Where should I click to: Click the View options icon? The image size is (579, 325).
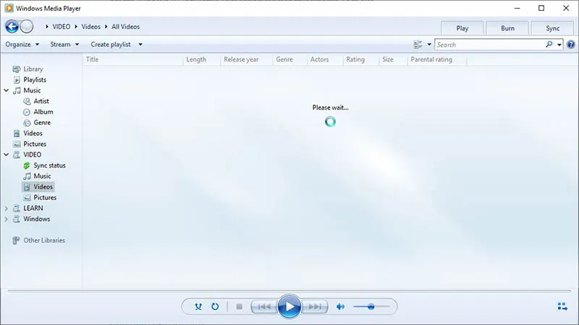418,45
